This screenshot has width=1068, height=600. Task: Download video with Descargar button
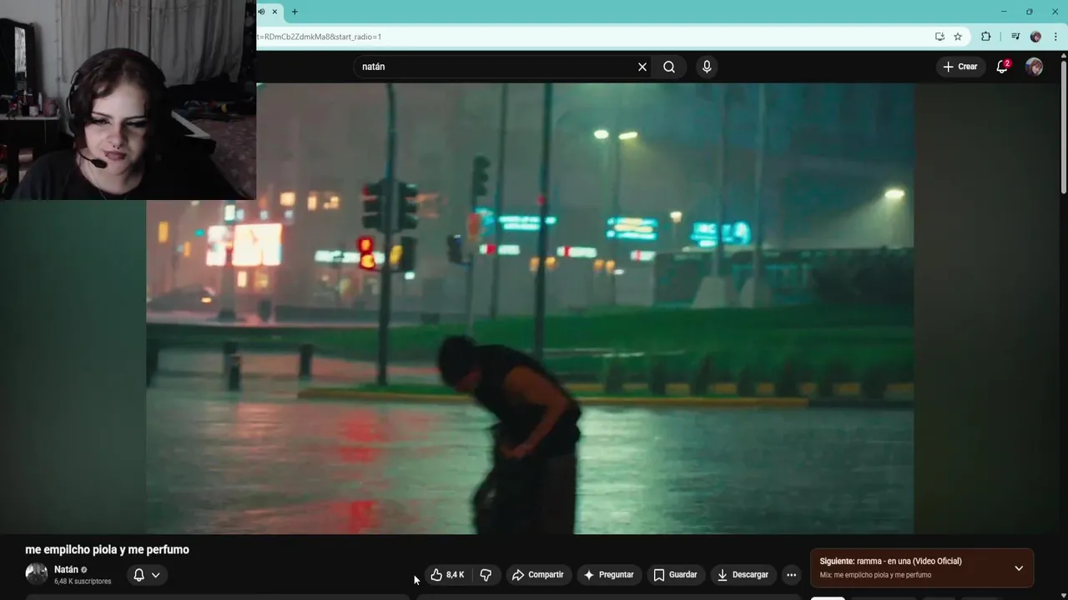coord(743,575)
